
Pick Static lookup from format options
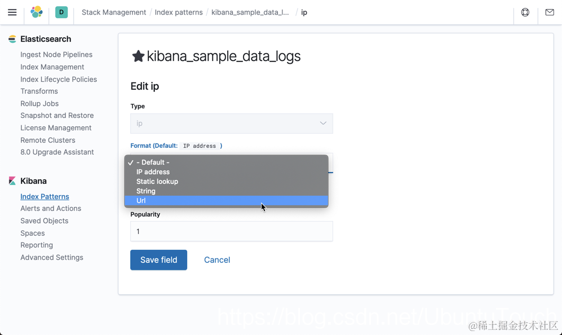tap(226, 182)
